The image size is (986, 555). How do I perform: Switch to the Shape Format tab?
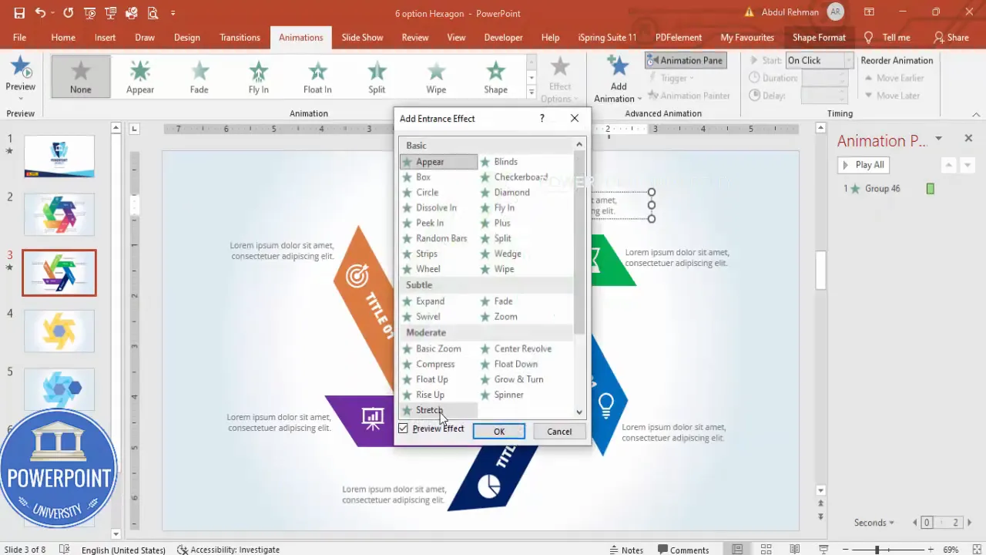point(819,37)
